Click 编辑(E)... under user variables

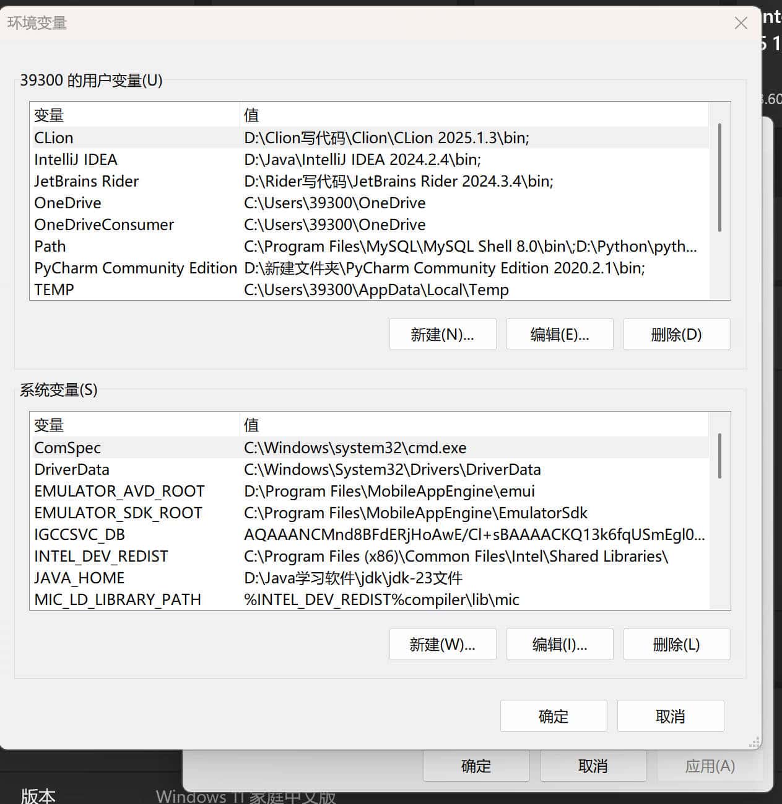click(560, 334)
